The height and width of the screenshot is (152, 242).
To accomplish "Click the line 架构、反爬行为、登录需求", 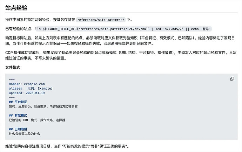I will coord(43,106).
